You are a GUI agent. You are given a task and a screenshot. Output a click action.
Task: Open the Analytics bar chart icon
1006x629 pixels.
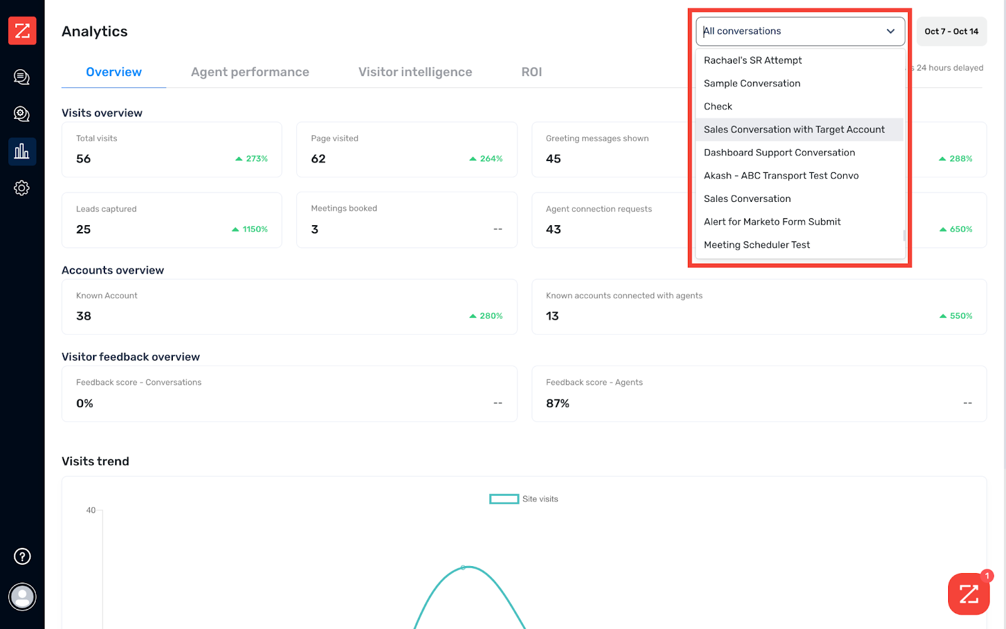click(x=22, y=152)
